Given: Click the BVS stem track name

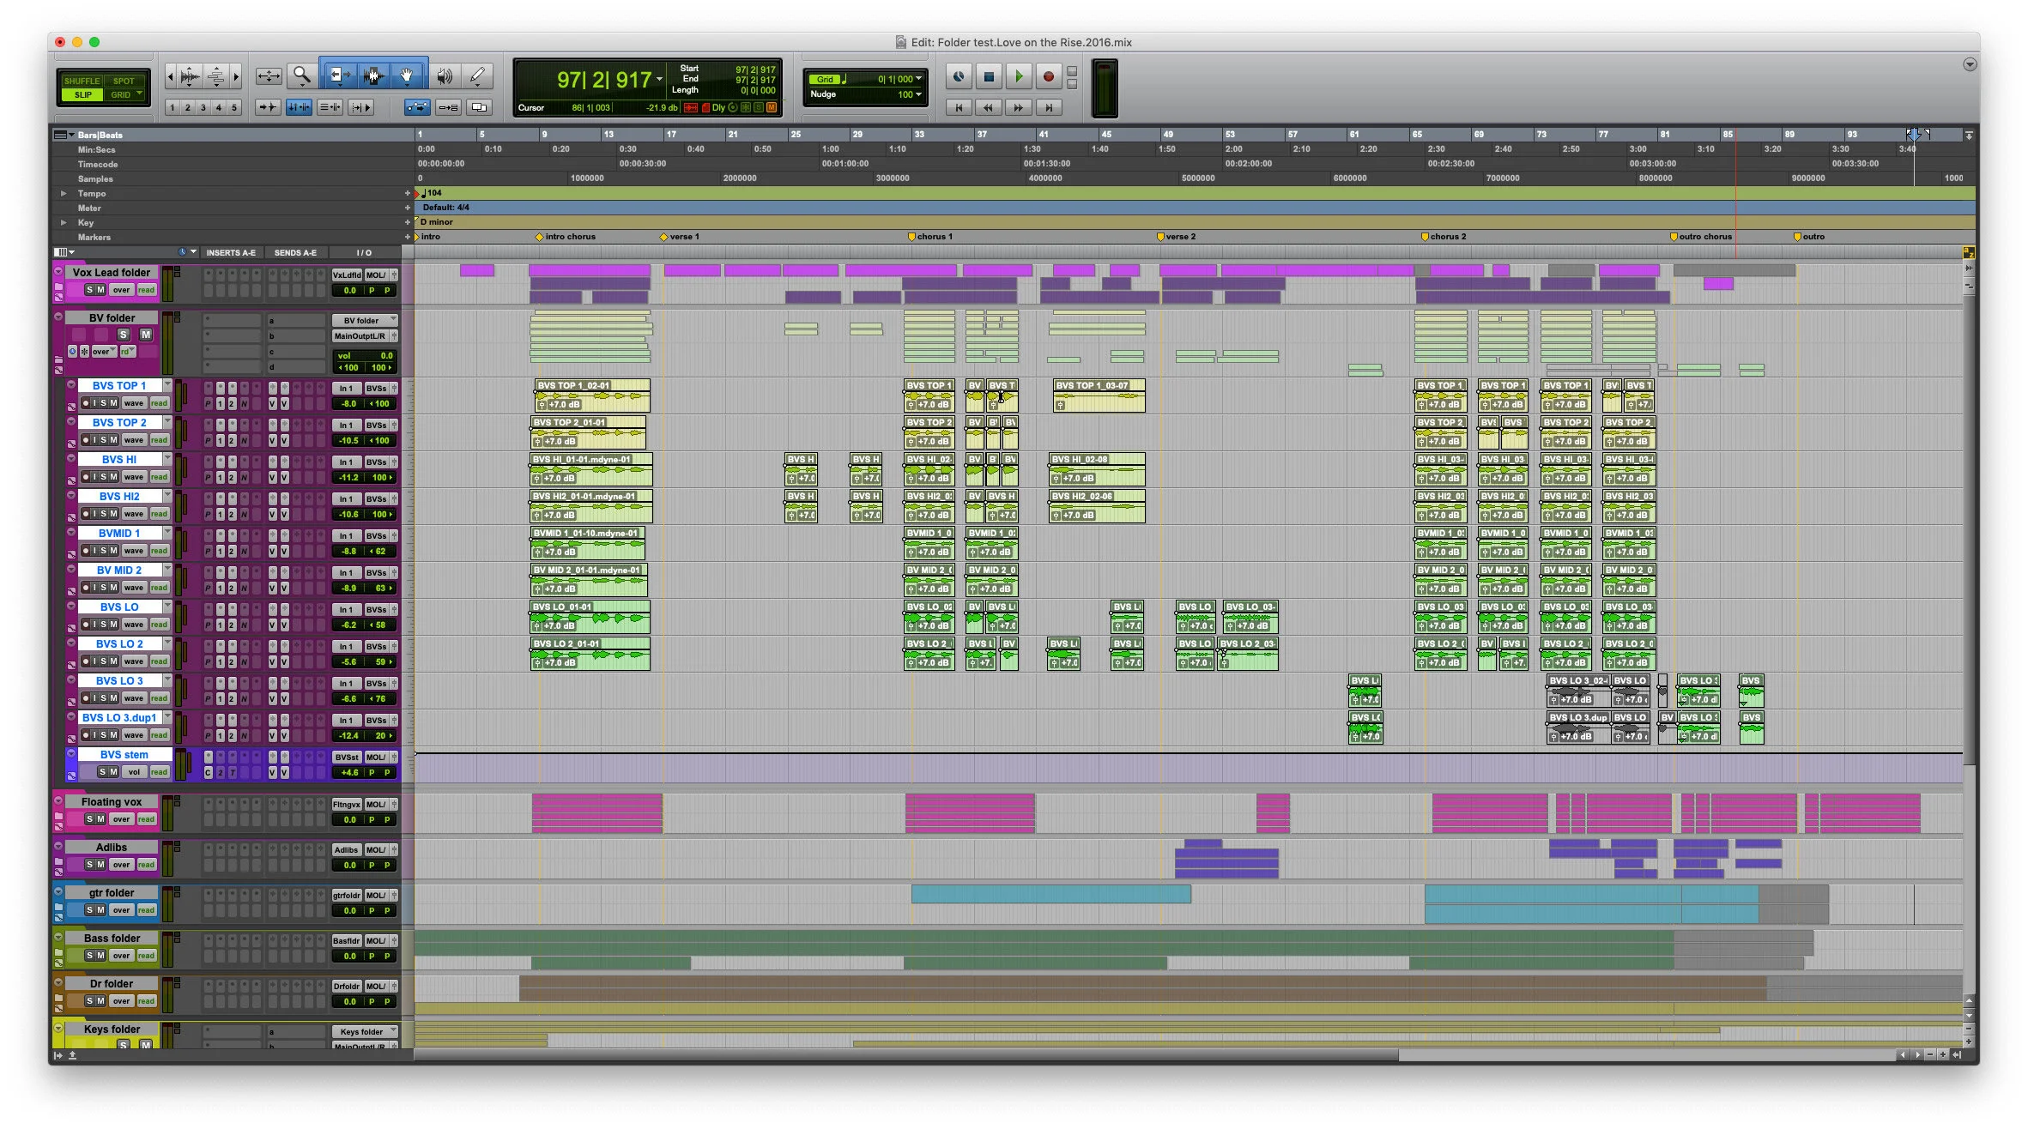Looking at the screenshot, I should (x=124, y=755).
